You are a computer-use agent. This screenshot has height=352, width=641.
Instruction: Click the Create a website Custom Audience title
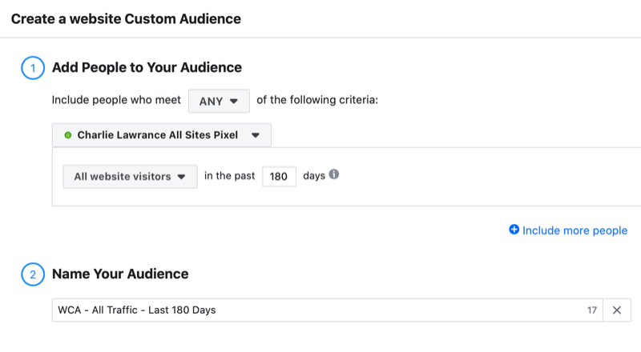126,18
